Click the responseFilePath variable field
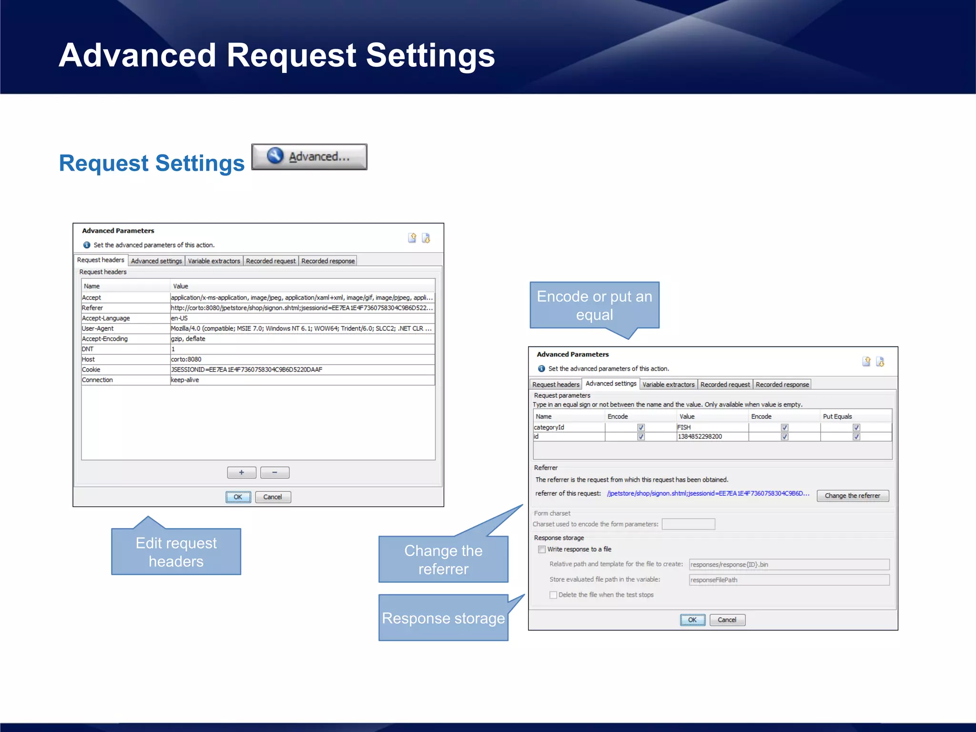This screenshot has width=976, height=732. tap(789, 579)
